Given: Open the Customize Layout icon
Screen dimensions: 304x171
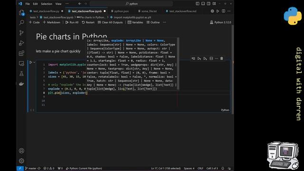Looking at the screenshot, I should [214, 4].
